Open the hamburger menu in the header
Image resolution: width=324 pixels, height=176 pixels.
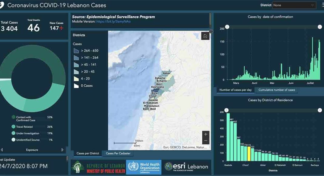(x=322, y=5)
